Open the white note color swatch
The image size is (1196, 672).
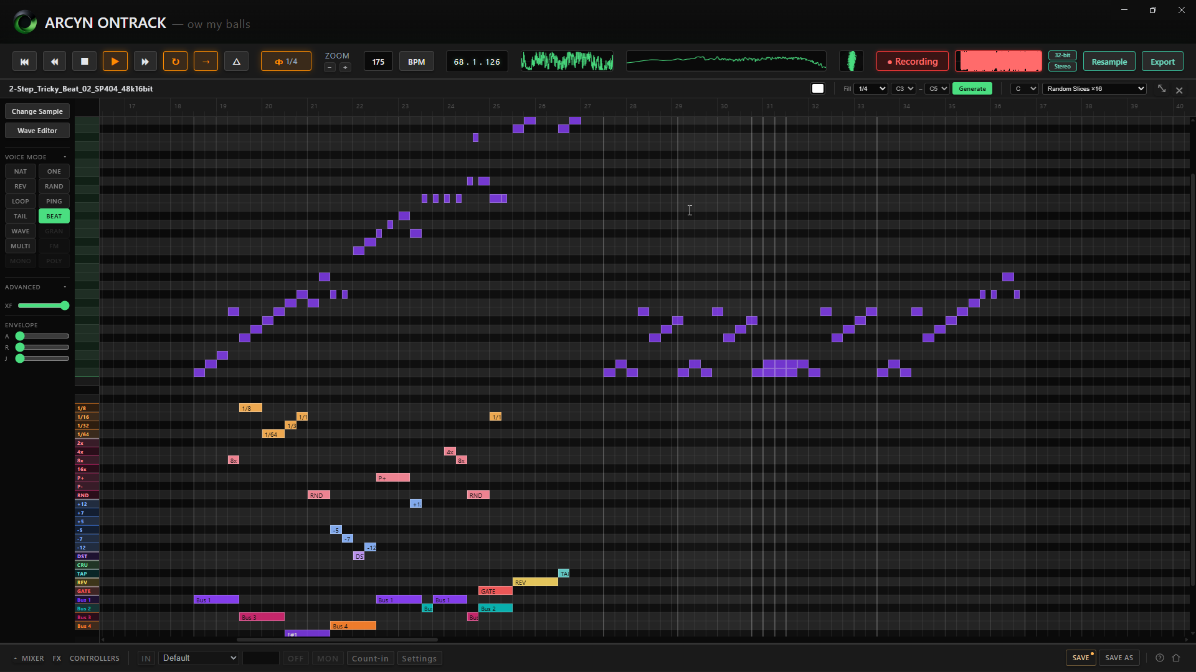pyautogui.click(x=818, y=88)
